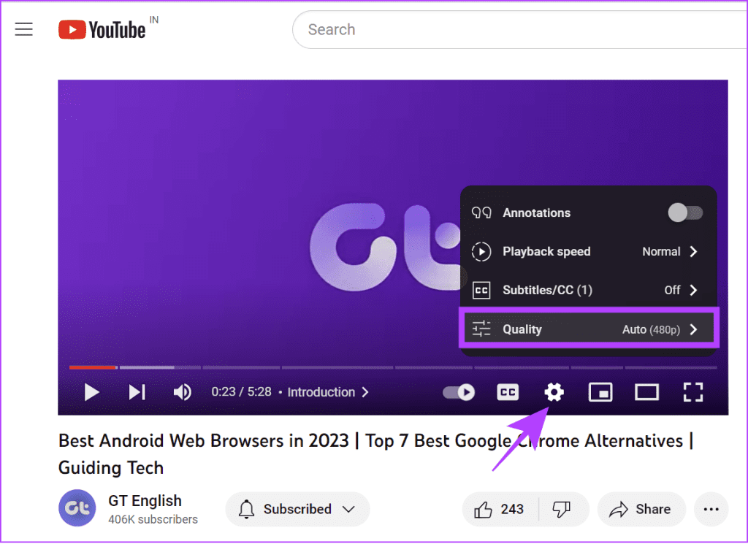Select the settings gear in the player
Viewport: 748px width, 544px height.
pyautogui.click(x=554, y=392)
